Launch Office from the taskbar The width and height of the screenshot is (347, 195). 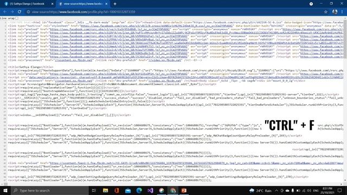coord(117,190)
